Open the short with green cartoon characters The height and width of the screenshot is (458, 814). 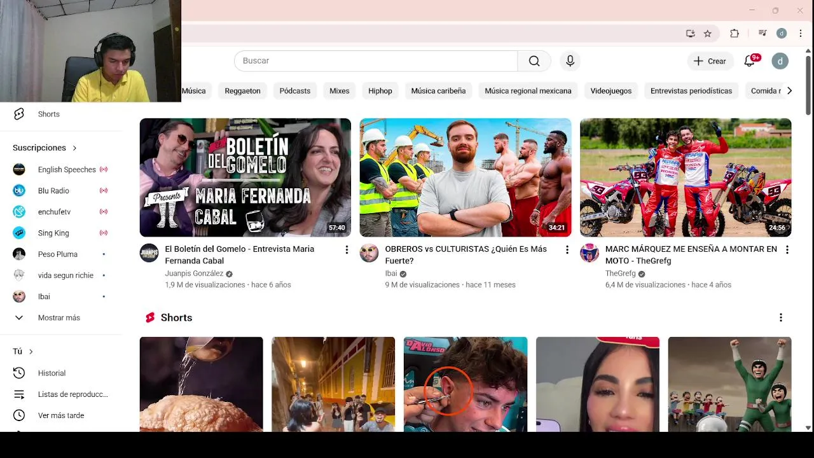[730, 384]
